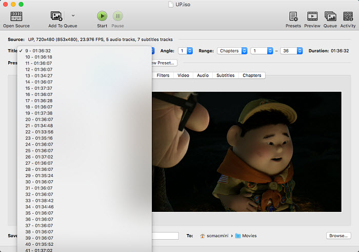The image size is (359, 252).
Task: Click the partially hidden New Preset button
Action: 164,63
